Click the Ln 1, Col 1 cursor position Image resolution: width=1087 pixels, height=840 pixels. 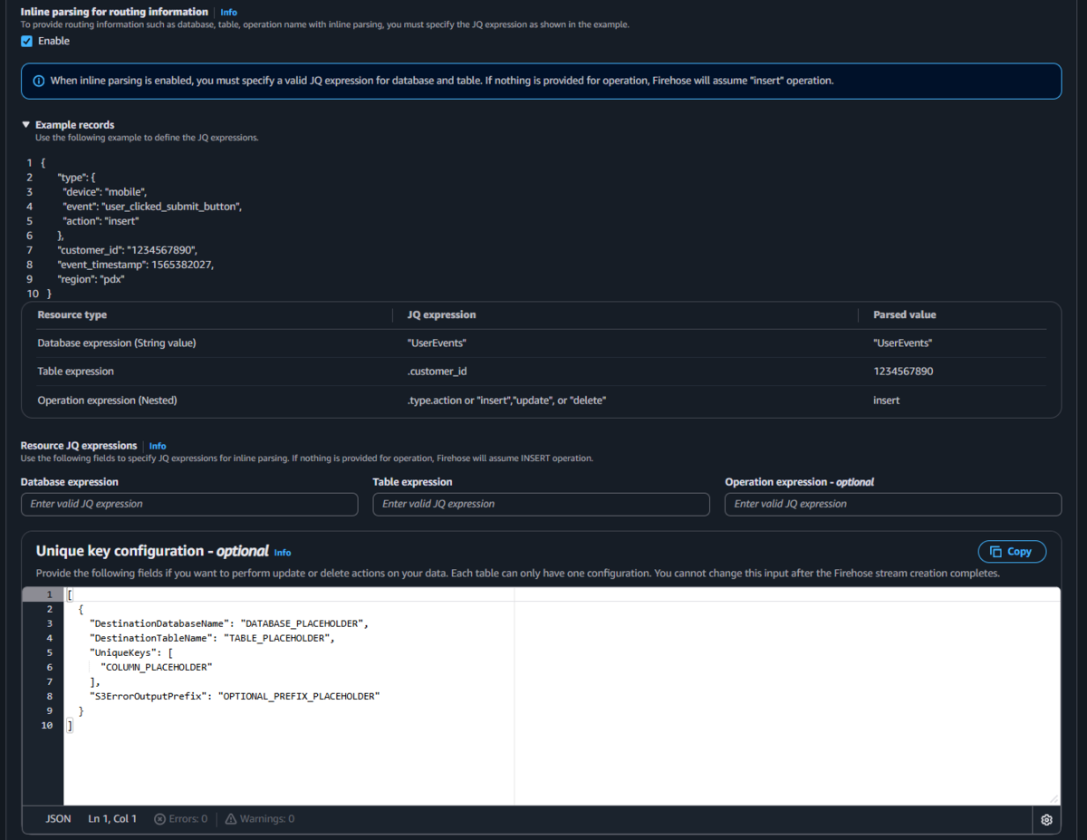pyautogui.click(x=112, y=818)
